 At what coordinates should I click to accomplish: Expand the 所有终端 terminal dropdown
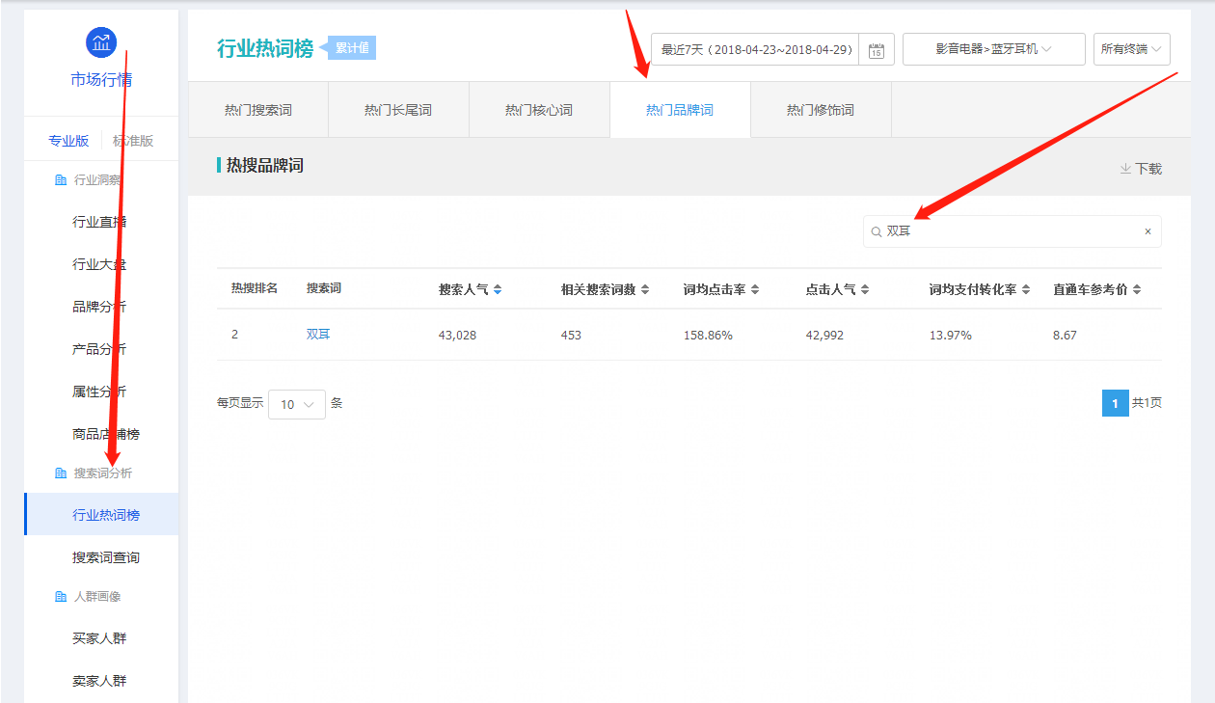(x=1131, y=49)
